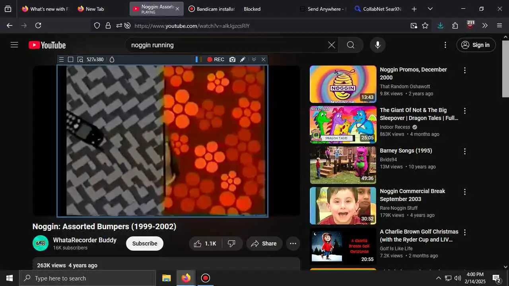Click Indoor Recess channel name
Image resolution: width=509 pixels, height=286 pixels.
(x=395, y=127)
